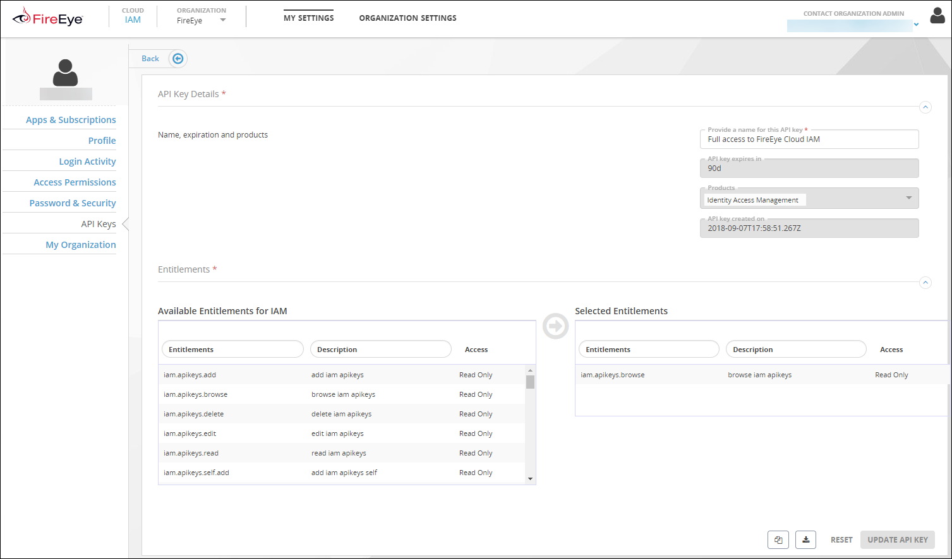
Task: Open My Organization
Action: point(81,245)
